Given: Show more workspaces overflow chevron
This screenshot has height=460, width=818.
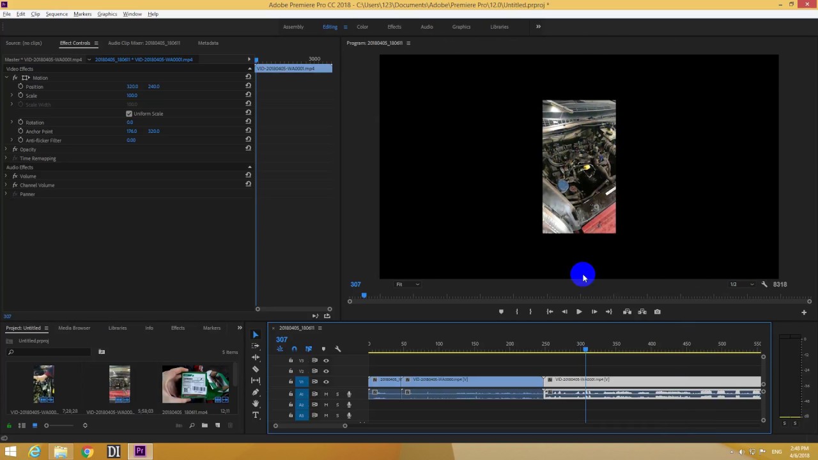Looking at the screenshot, I should pos(538,27).
